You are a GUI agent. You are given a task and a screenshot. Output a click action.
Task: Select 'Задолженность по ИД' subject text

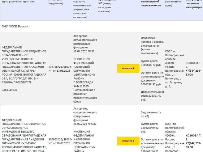(151, 114)
